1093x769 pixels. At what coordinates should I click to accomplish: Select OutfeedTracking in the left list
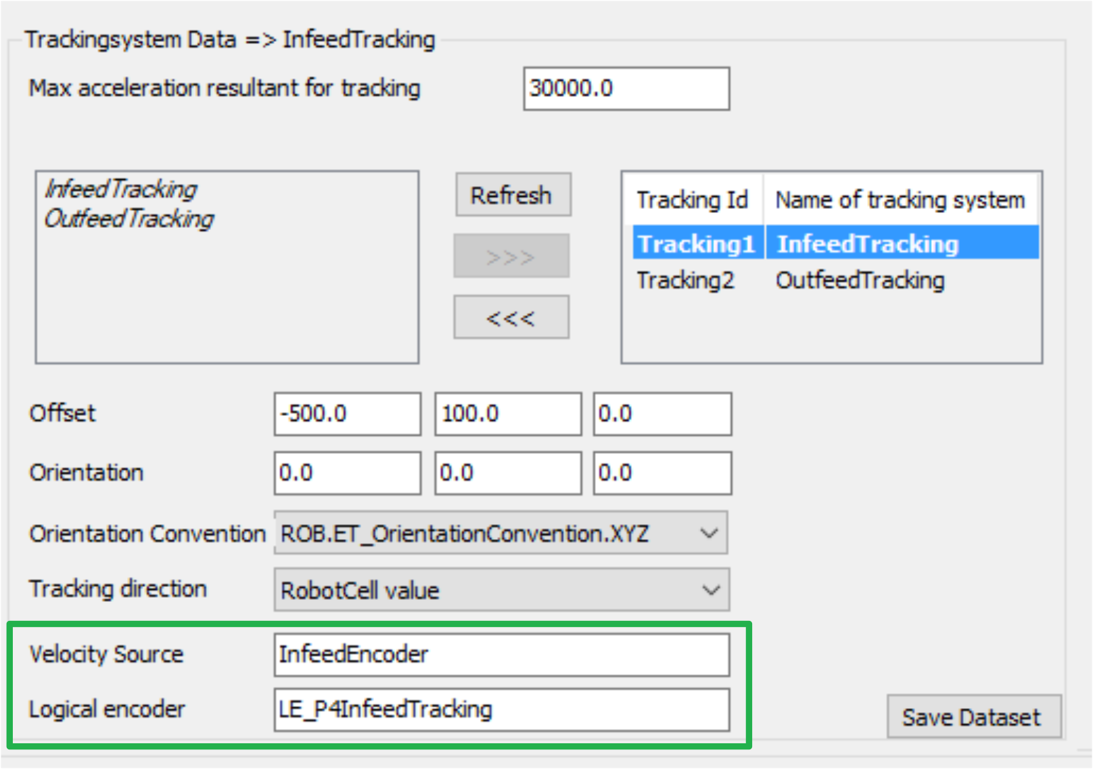click(x=129, y=218)
